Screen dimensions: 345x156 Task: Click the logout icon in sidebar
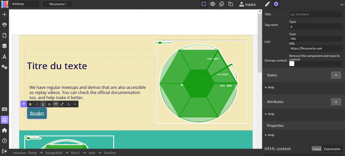(4, 151)
